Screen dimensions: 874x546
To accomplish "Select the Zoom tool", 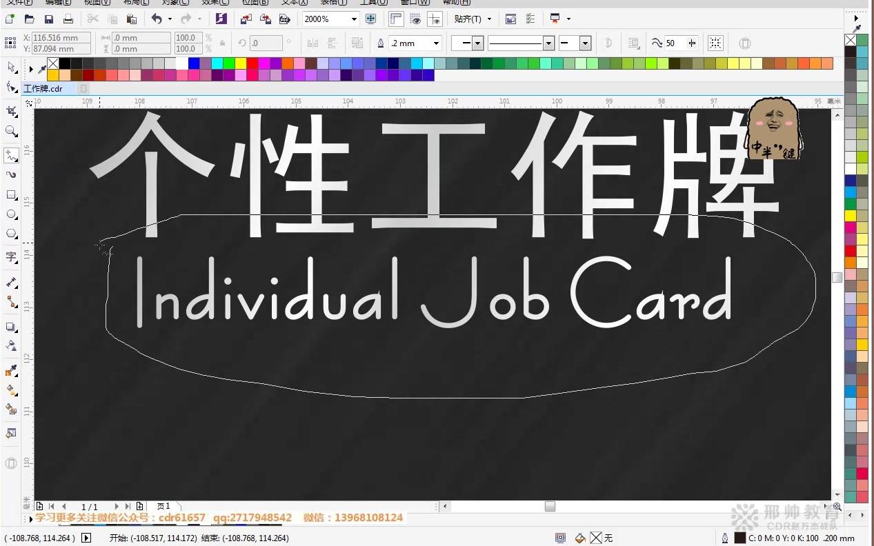I will (x=10, y=132).
